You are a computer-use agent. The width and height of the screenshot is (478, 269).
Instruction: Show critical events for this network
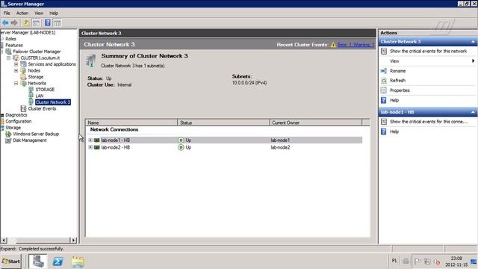point(428,52)
